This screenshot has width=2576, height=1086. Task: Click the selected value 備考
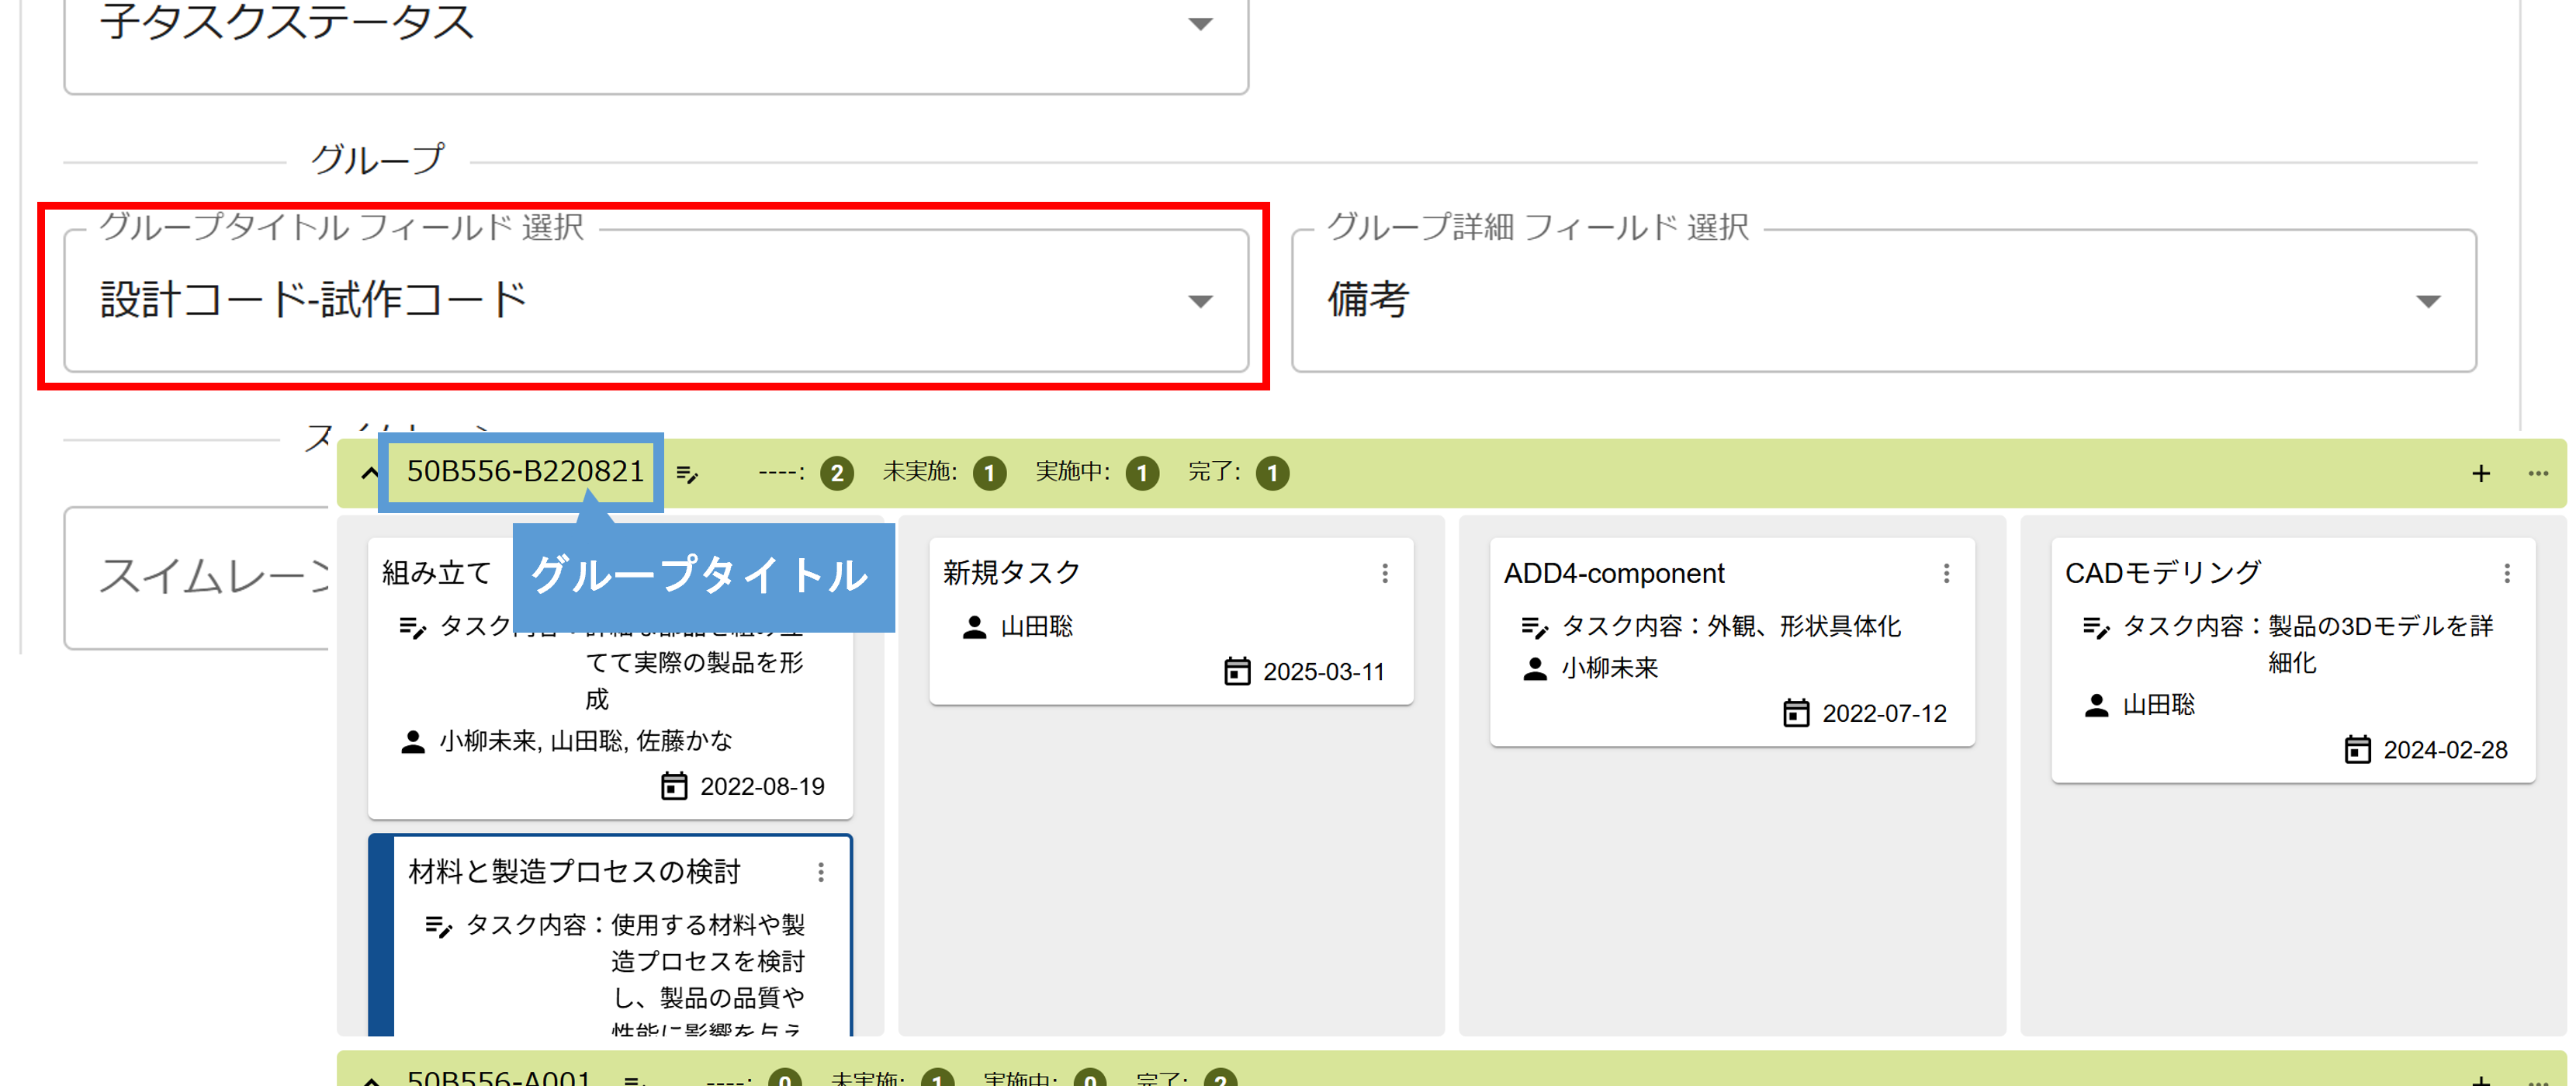(1368, 300)
